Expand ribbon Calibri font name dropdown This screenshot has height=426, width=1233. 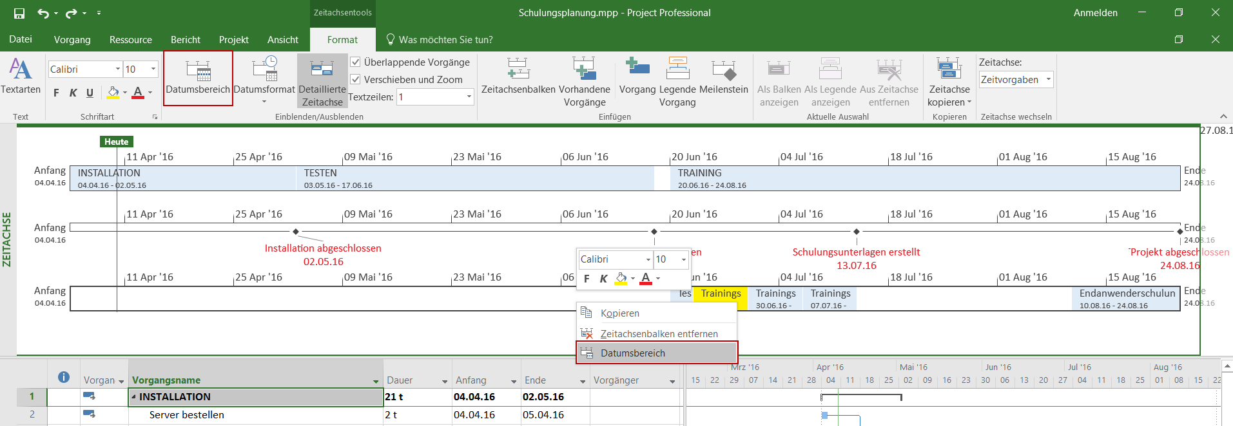(x=117, y=69)
